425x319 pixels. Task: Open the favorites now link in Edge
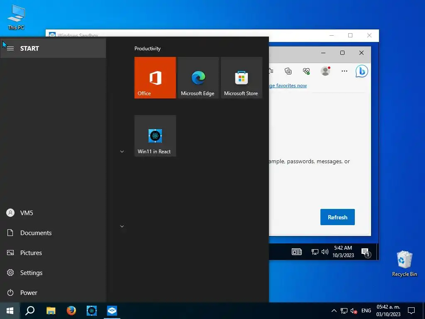[x=288, y=86]
